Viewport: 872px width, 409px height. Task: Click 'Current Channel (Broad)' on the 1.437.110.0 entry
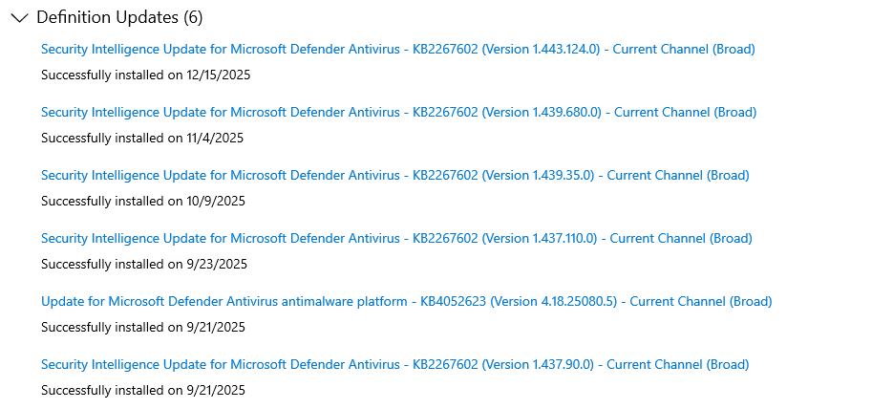[x=681, y=238]
